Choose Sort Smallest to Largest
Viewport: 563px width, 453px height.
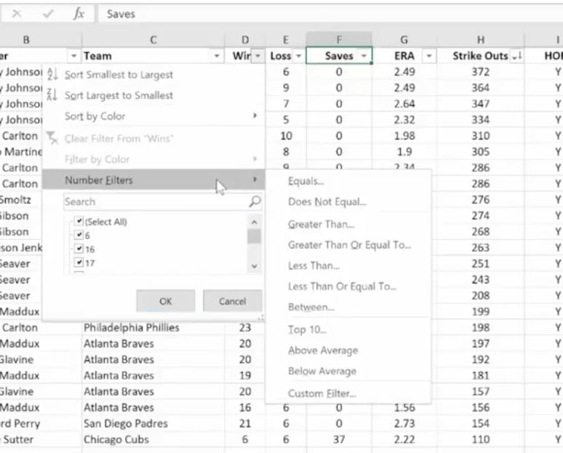[x=119, y=74]
